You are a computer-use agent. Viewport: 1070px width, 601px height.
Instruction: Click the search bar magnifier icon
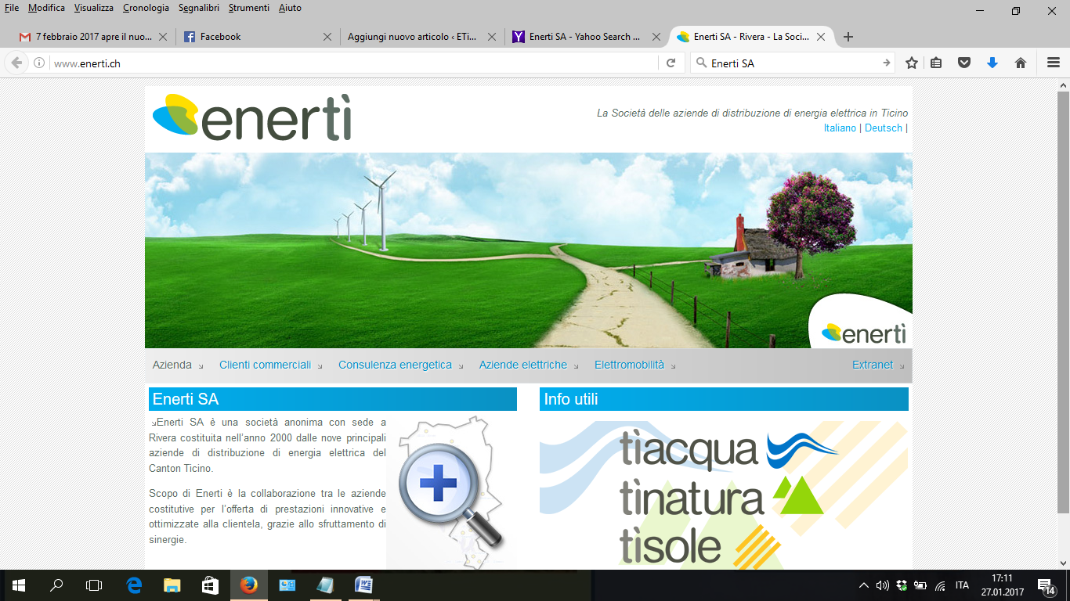(x=701, y=63)
